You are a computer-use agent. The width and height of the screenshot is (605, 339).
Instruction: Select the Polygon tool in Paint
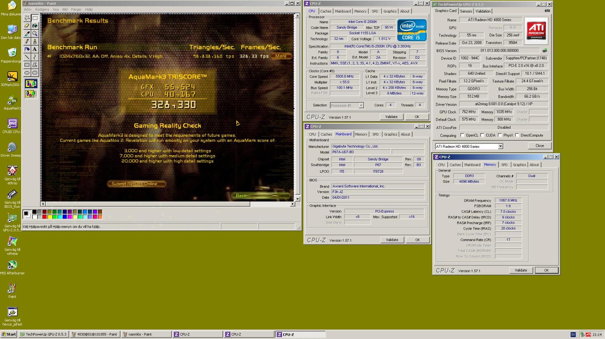(x=35, y=65)
